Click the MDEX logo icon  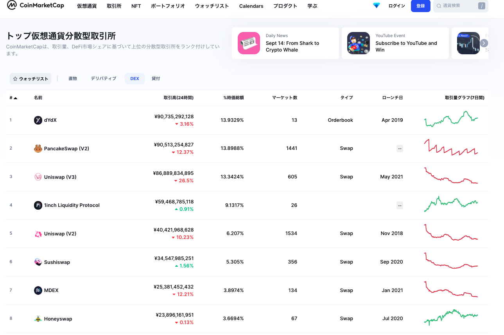(x=38, y=290)
